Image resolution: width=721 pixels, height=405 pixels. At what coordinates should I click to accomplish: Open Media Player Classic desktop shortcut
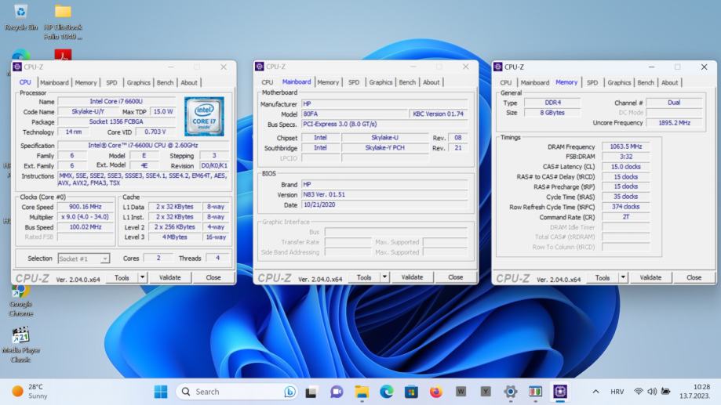pyautogui.click(x=21, y=335)
